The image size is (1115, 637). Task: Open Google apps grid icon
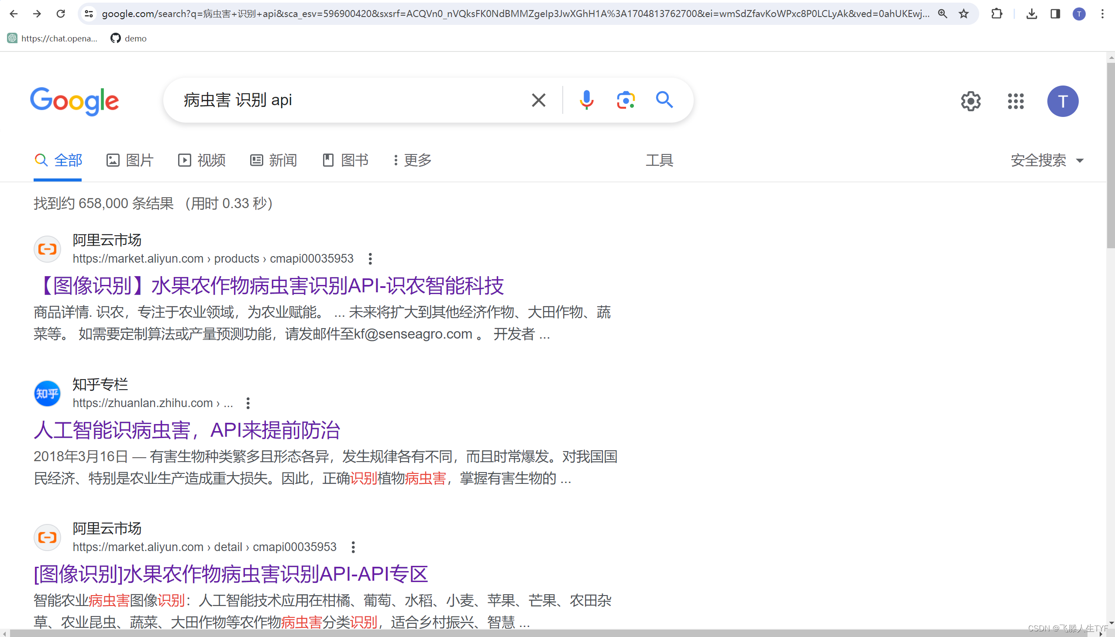(x=1015, y=101)
